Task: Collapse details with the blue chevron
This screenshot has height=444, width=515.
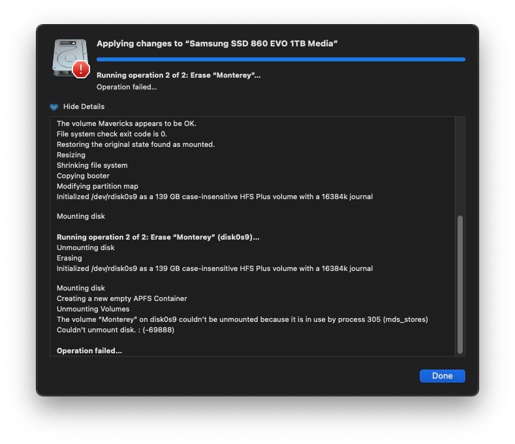Action: tap(54, 107)
